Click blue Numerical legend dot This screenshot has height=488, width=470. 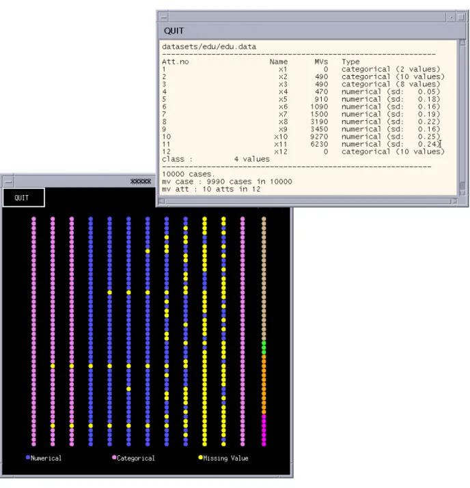pos(28,457)
